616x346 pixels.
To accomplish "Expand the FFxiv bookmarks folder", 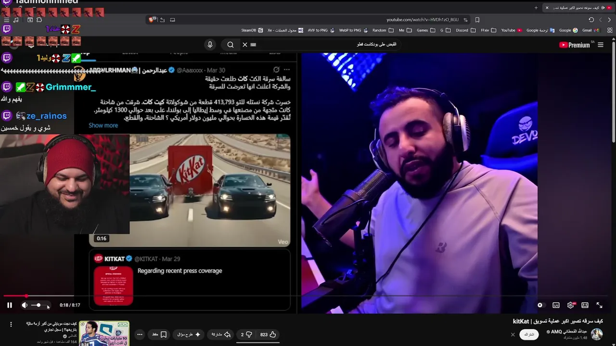I will pos(488,30).
